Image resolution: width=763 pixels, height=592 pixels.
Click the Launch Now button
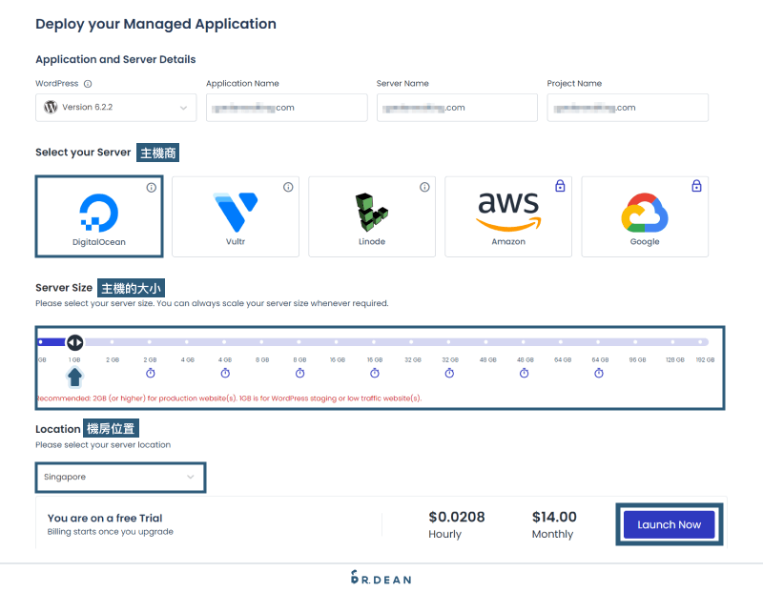tap(669, 523)
